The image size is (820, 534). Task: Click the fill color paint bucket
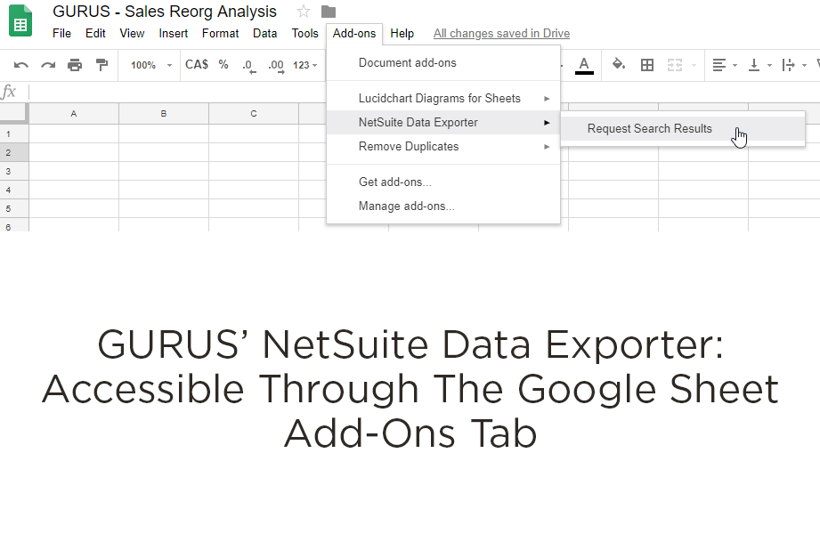tap(619, 65)
